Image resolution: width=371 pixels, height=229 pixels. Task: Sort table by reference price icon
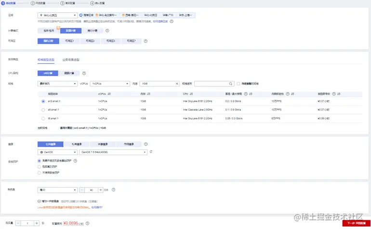pyautogui.click(x=339, y=94)
